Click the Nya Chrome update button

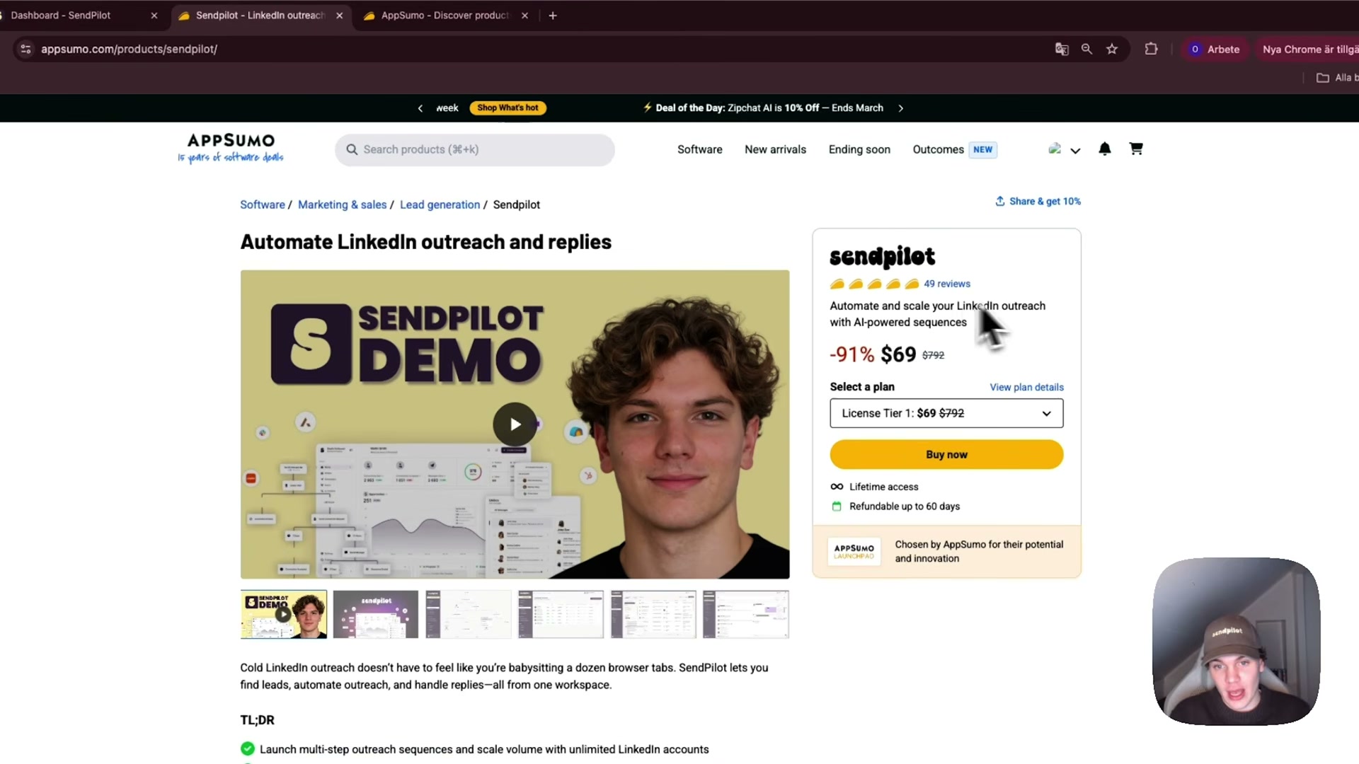[1307, 49]
